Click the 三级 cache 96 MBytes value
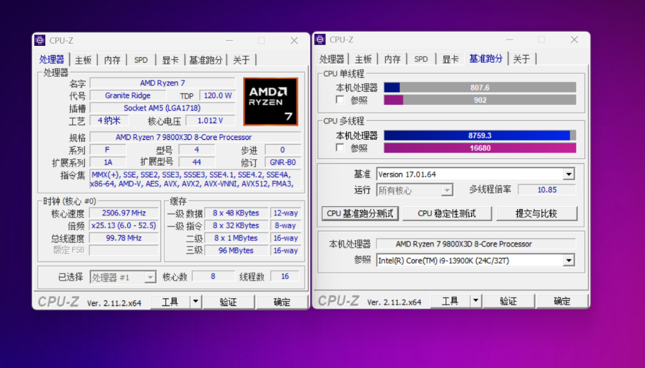This screenshot has width=645, height=368. click(x=236, y=250)
